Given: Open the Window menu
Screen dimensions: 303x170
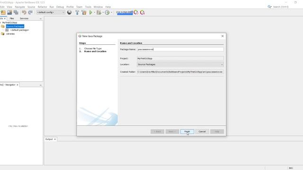Looking at the screenshot, I should tap(98, 7).
